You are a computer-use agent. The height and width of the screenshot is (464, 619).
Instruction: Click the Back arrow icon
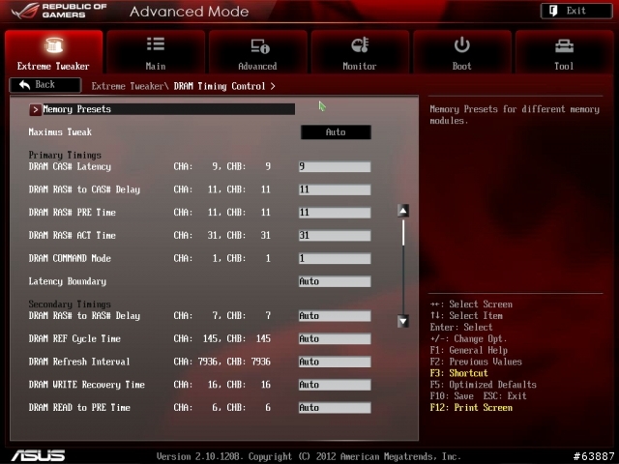pos(24,84)
